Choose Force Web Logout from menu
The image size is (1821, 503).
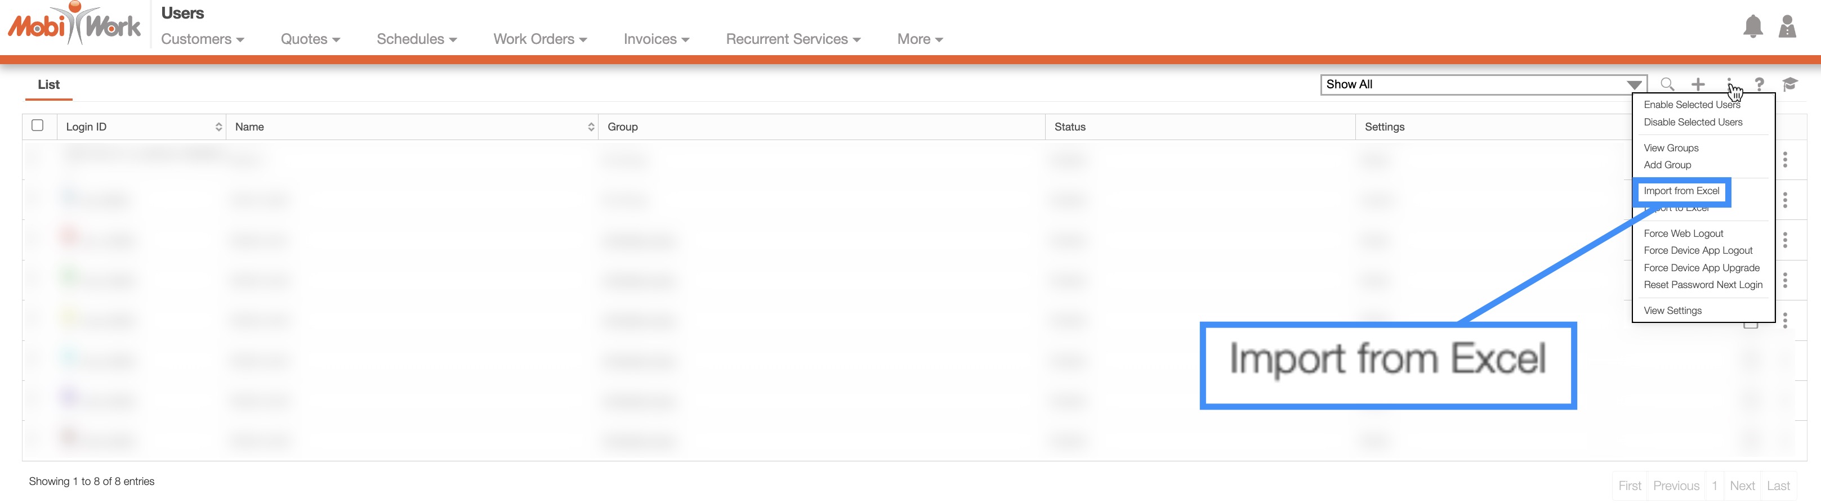pyautogui.click(x=1683, y=234)
